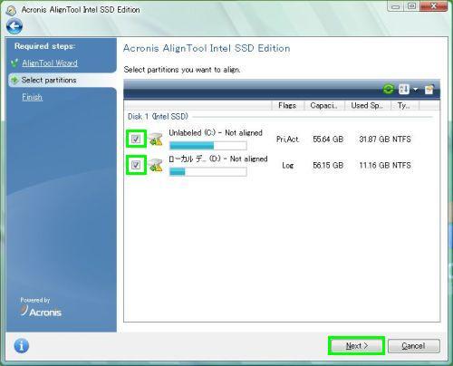Click the 11.16 GB used space cell
Image resolution: width=453 pixels, height=366 pixels.
pos(374,166)
